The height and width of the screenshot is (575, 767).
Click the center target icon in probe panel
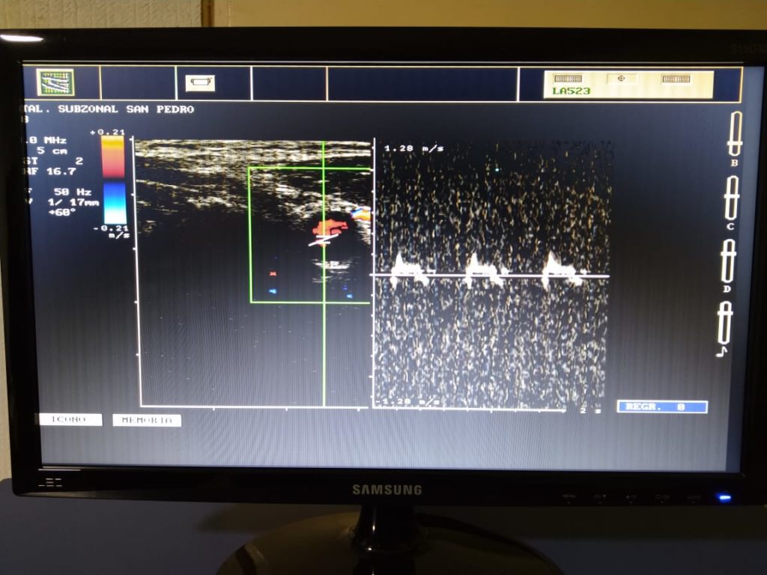621,78
